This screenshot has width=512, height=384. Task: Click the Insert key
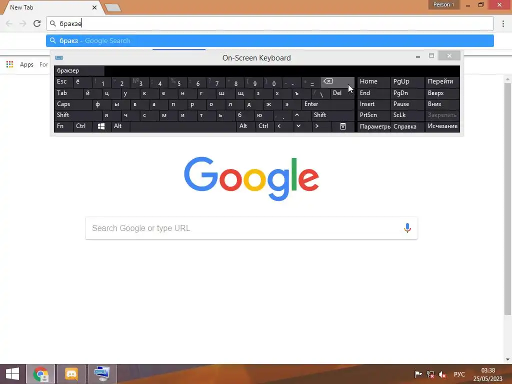point(374,104)
